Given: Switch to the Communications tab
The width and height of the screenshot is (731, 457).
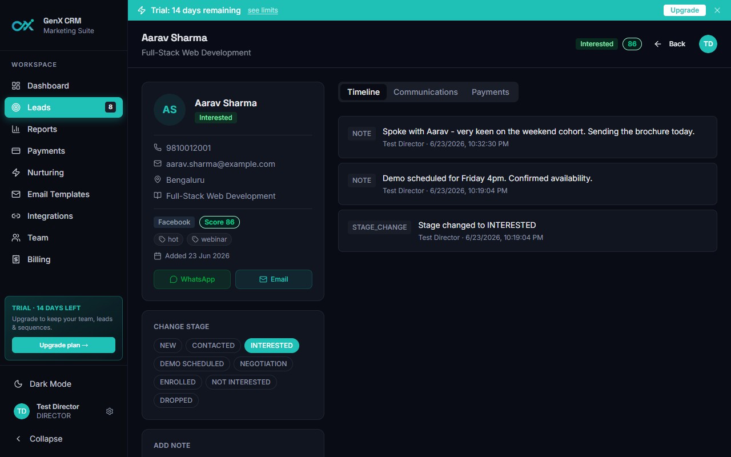Looking at the screenshot, I should point(425,92).
